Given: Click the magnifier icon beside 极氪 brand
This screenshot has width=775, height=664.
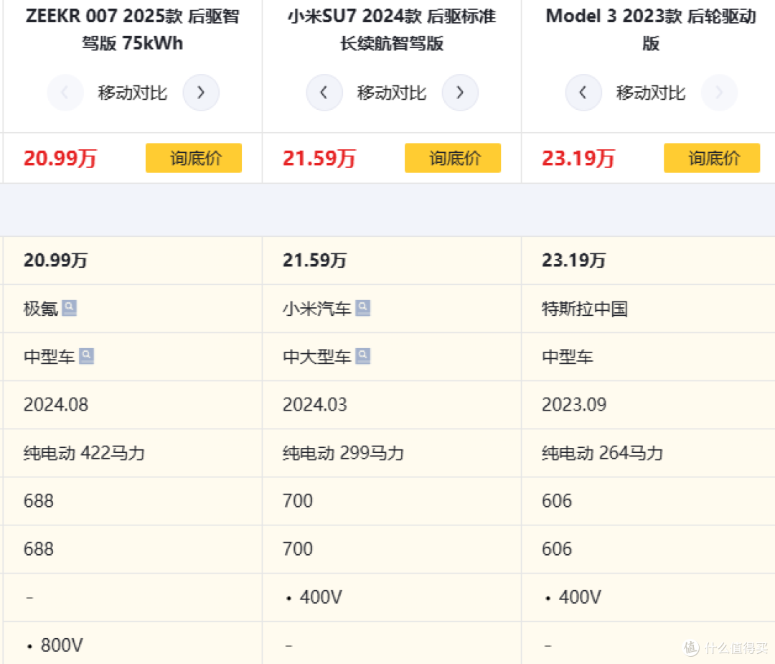Looking at the screenshot, I should (x=69, y=307).
